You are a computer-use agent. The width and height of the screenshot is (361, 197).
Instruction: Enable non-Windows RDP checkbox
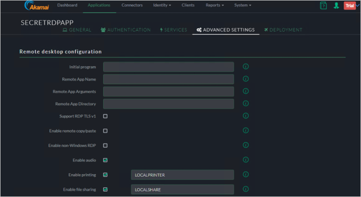tap(105, 145)
